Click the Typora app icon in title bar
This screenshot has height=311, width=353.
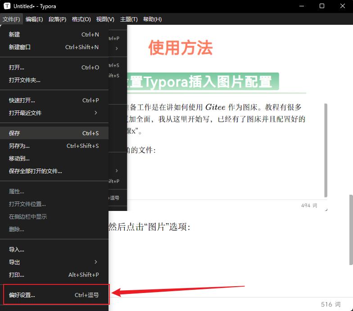pyautogui.click(x=7, y=6)
